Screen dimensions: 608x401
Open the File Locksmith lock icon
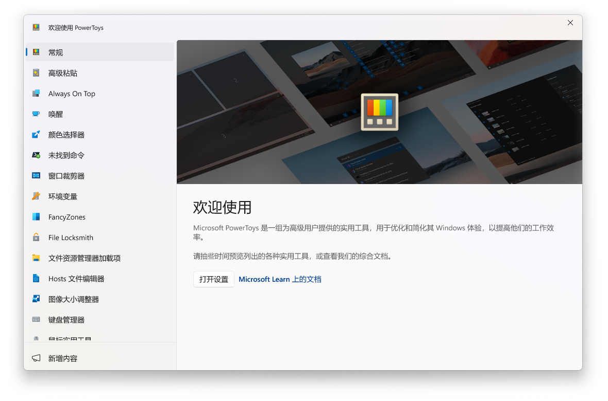[x=36, y=237]
